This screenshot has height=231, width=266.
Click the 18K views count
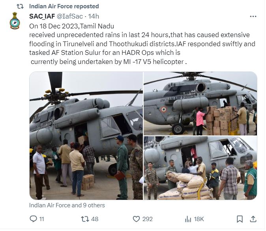(199, 219)
